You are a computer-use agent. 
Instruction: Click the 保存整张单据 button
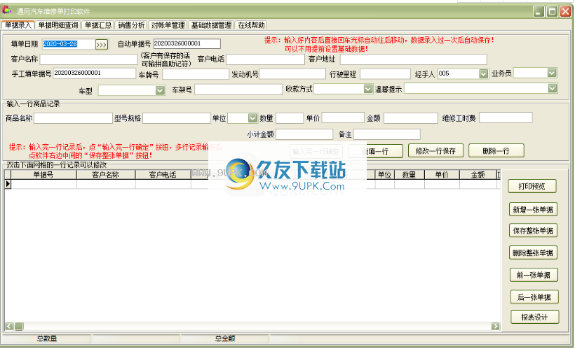[533, 231]
